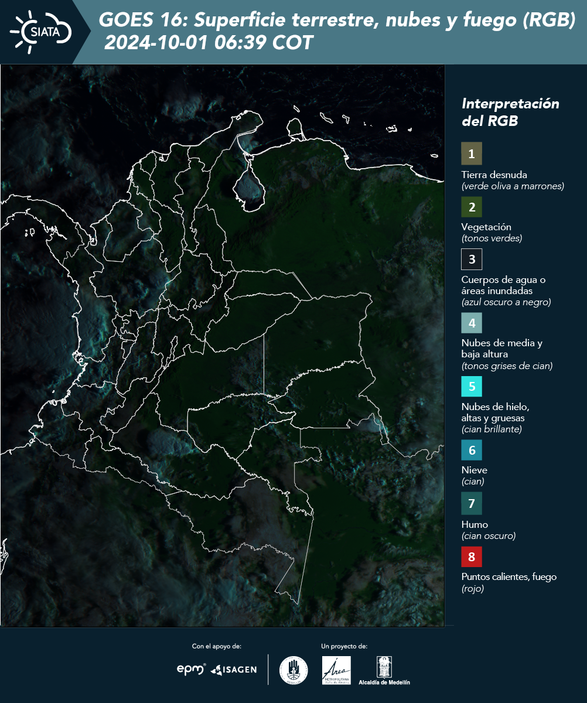Click the label 'Vegetación'
587x703 pixels.
(x=486, y=227)
